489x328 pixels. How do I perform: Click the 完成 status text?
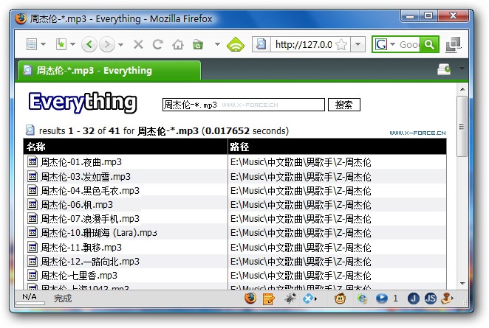[x=63, y=299]
